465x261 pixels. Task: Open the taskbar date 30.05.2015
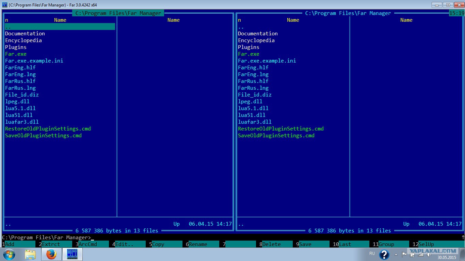[447, 257]
